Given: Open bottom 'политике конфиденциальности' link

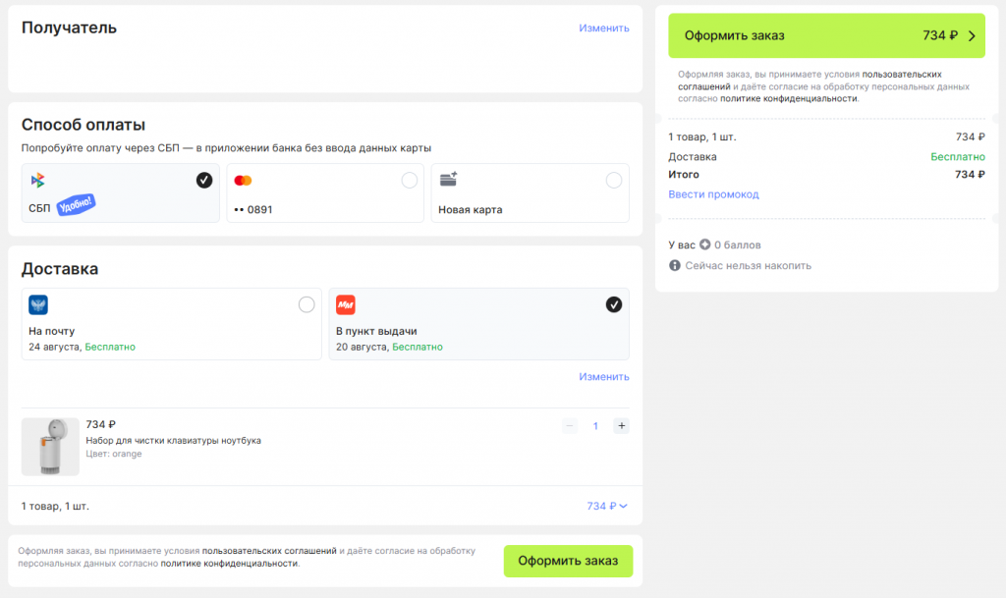Looking at the screenshot, I should 229,564.
